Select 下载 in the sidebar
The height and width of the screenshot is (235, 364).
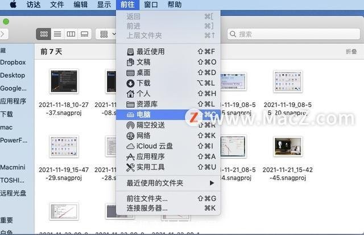tap(6, 114)
